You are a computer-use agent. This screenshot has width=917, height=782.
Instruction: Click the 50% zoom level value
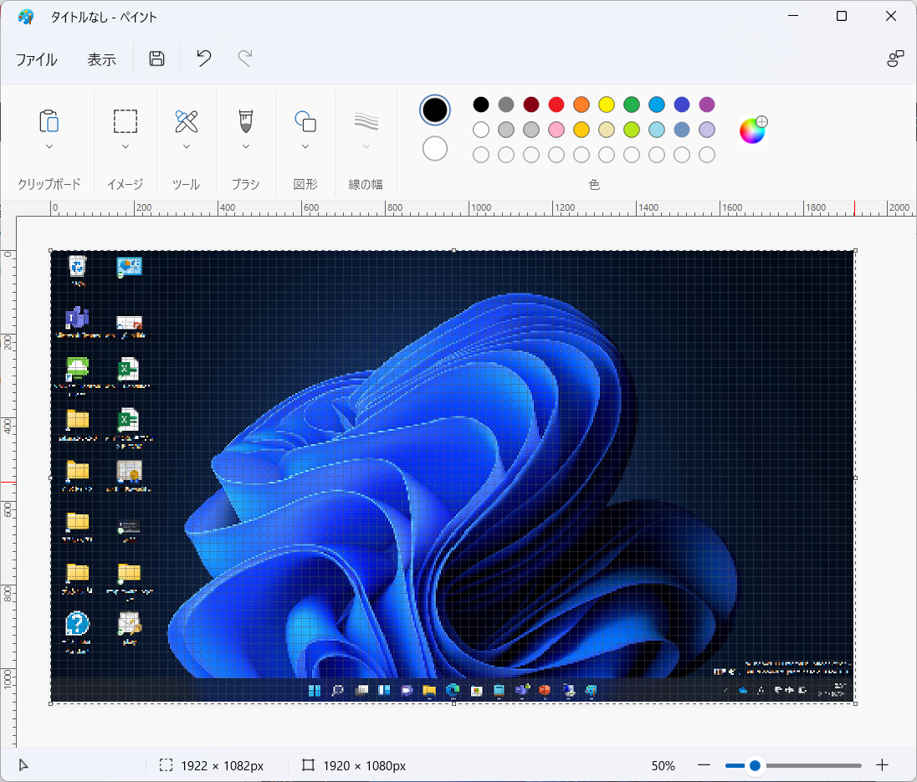click(x=663, y=765)
